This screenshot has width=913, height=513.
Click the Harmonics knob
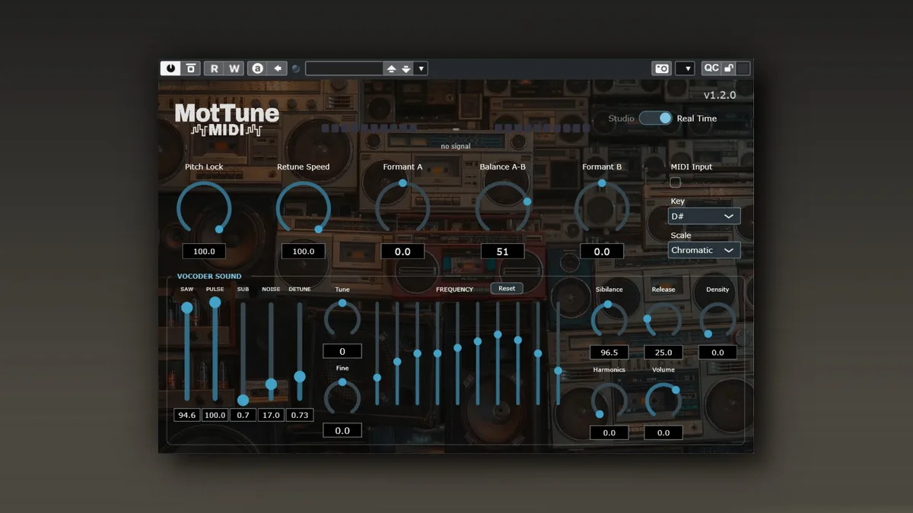pos(609,400)
